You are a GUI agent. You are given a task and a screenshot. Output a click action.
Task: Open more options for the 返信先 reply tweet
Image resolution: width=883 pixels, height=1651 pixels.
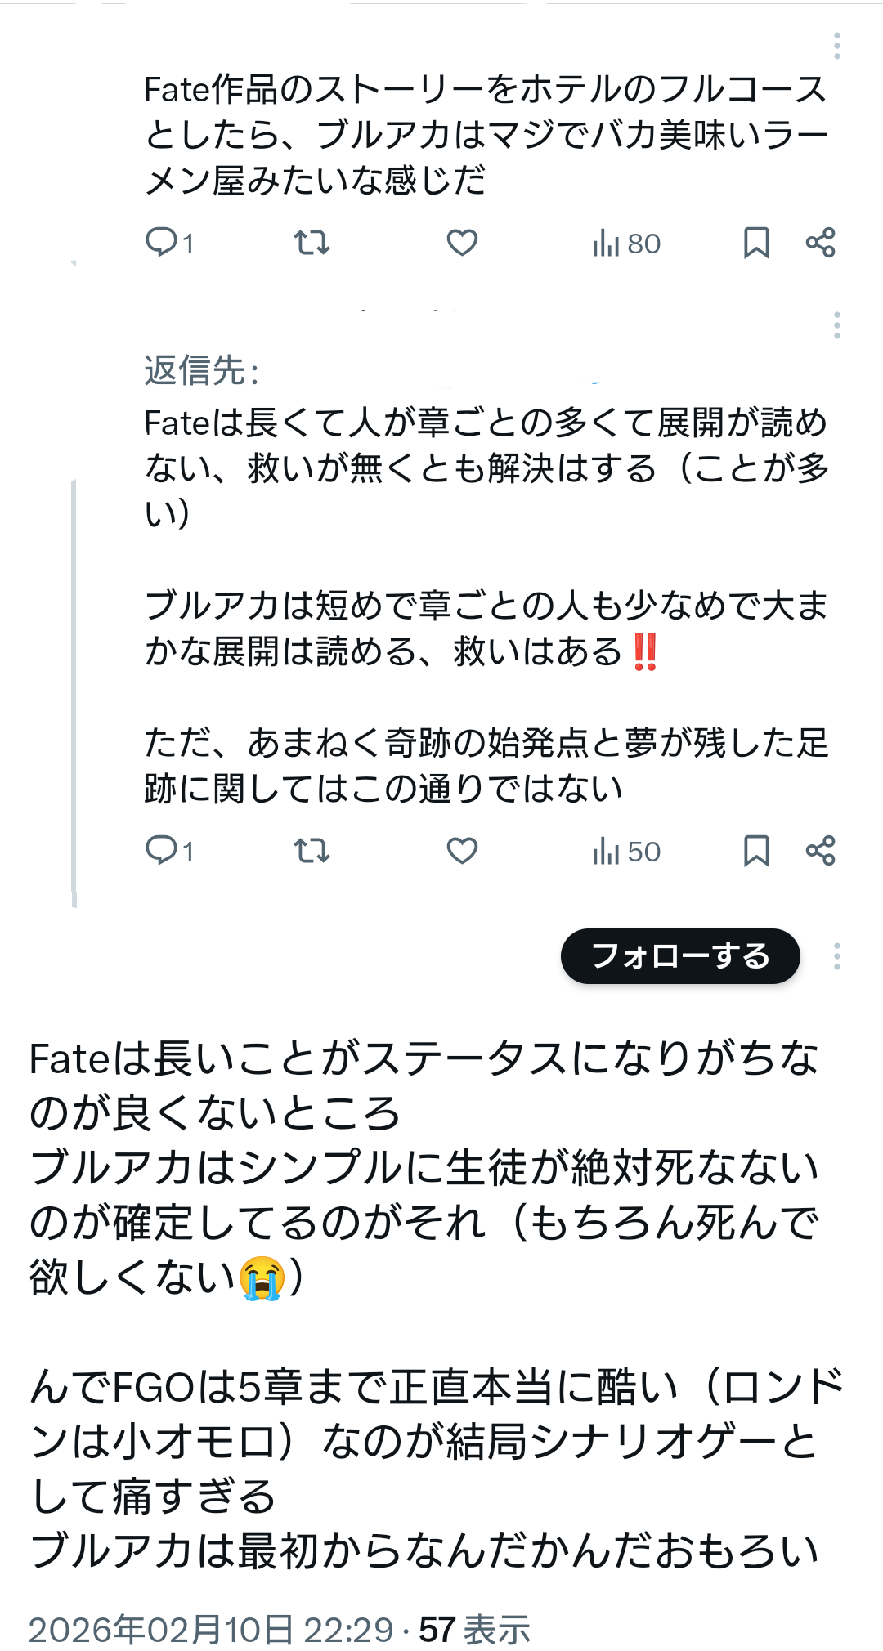[836, 325]
